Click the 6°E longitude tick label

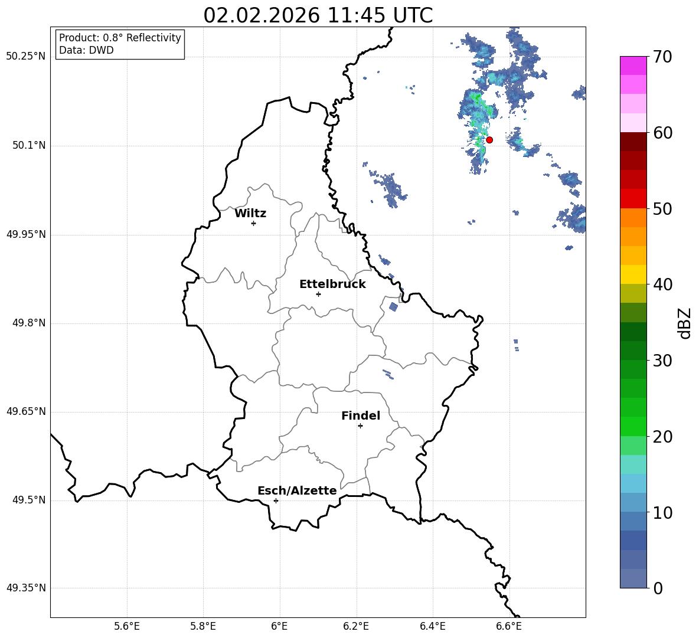click(279, 626)
